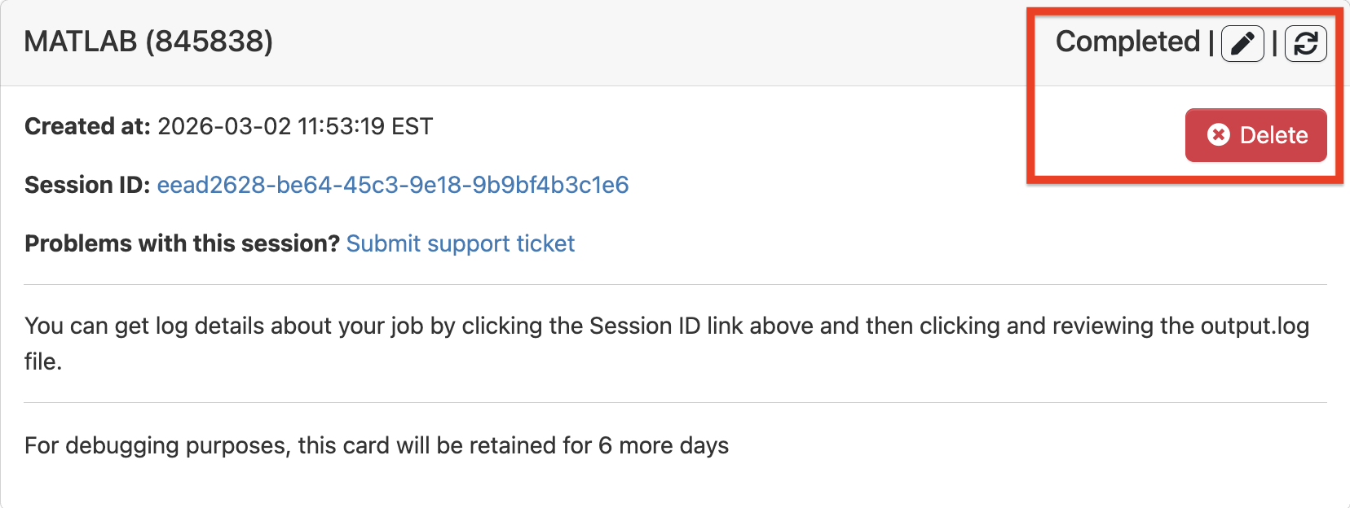The height and width of the screenshot is (508, 1350).
Task: Click the x-circle icon inside Delete button
Action: [1217, 135]
